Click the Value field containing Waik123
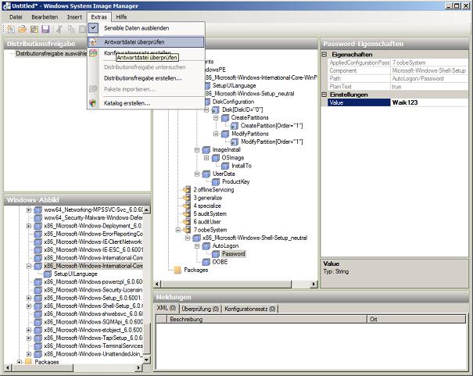 click(429, 102)
